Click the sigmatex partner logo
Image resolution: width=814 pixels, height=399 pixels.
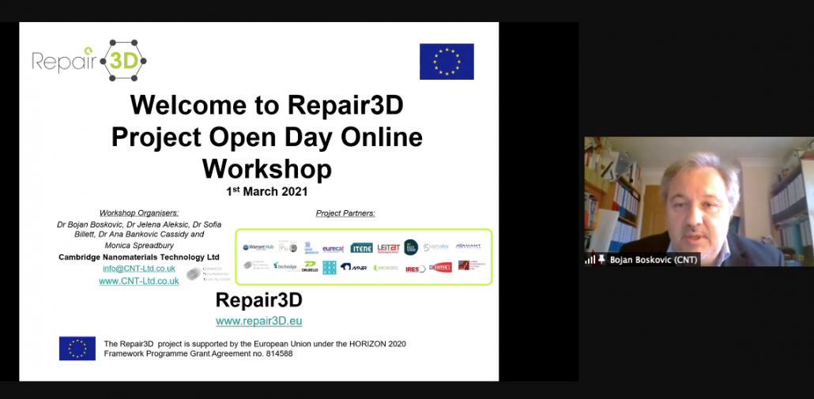pos(436,247)
